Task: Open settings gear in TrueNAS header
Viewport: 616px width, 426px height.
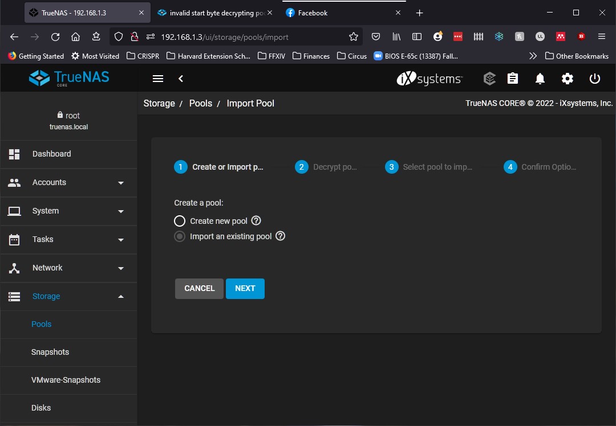Action: 568,79
